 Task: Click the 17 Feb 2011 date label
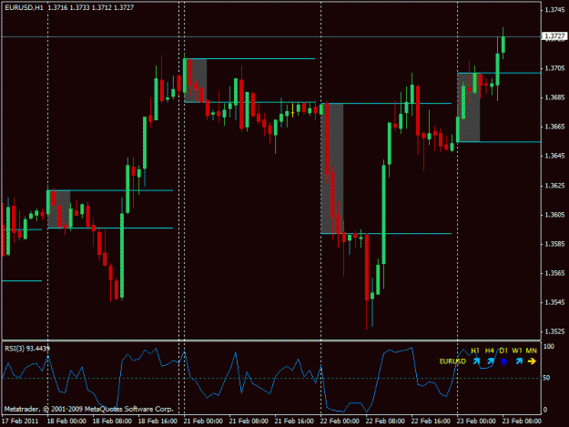click(x=20, y=422)
